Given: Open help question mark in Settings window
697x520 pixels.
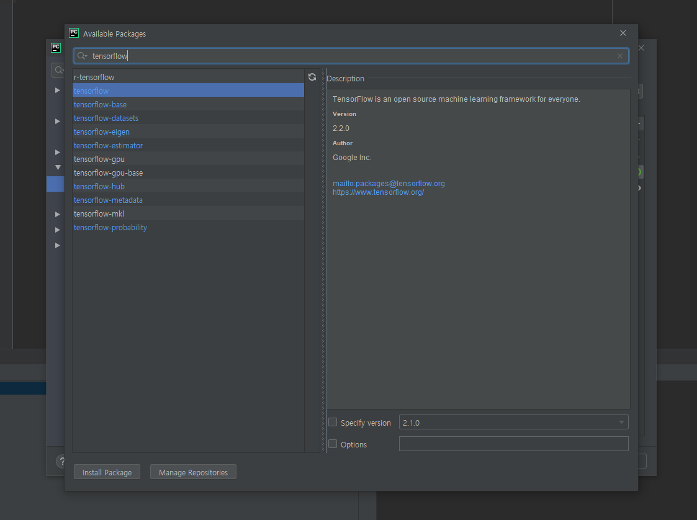Looking at the screenshot, I should pos(61,461).
